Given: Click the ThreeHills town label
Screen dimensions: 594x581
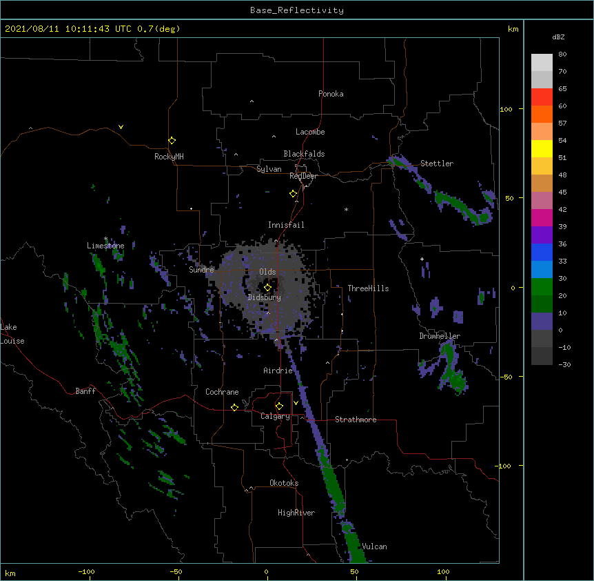Looking at the screenshot, I should [x=368, y=288].
